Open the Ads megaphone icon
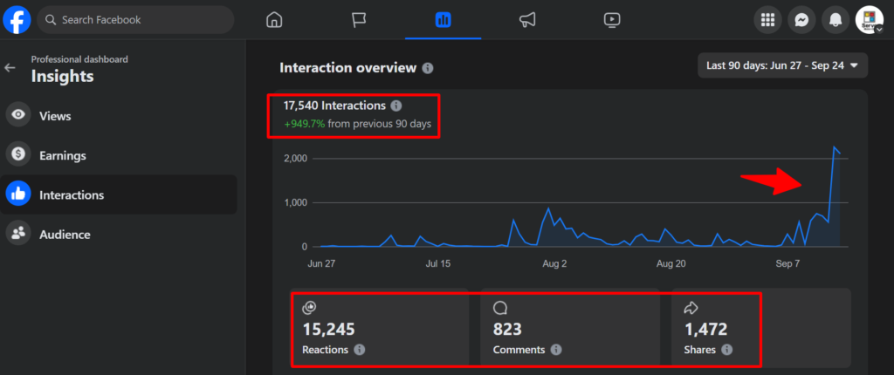Image resolution: width=894 pixels, height=375 pixels. tap(527, 19)
